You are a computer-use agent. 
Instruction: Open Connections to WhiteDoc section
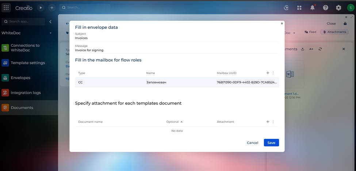coord(29,48)
